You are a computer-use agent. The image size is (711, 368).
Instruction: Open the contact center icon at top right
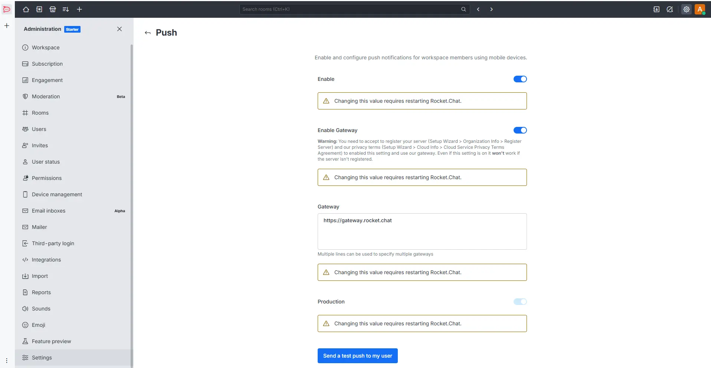pyautogui.click(x=656, y=9)
